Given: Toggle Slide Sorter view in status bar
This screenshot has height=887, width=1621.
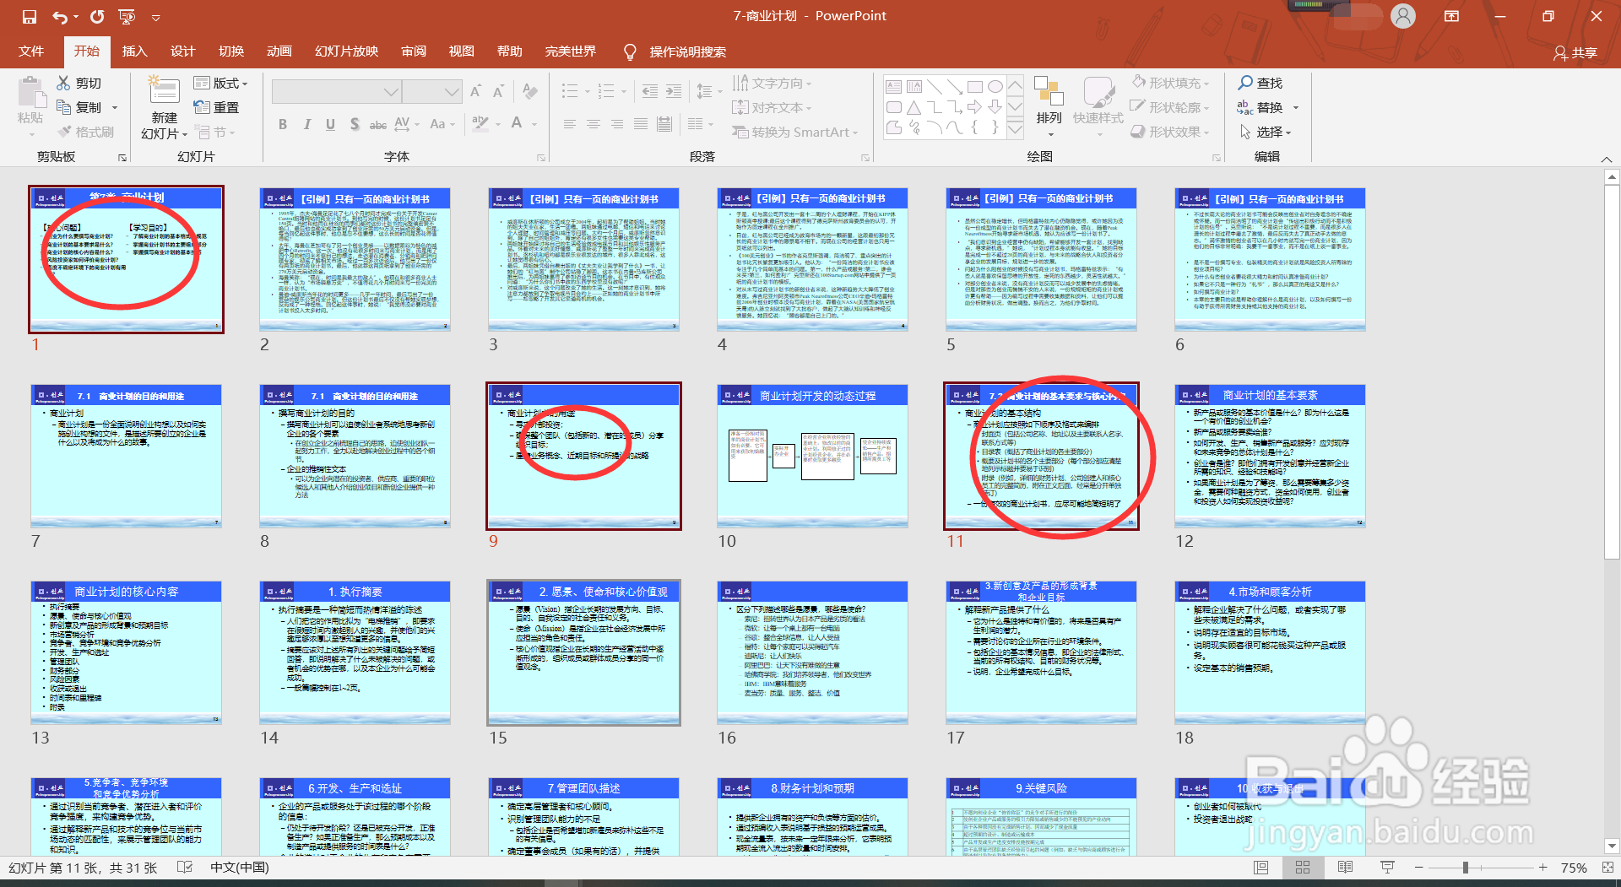Looking at the screenshot, I should coord(1303,868).
